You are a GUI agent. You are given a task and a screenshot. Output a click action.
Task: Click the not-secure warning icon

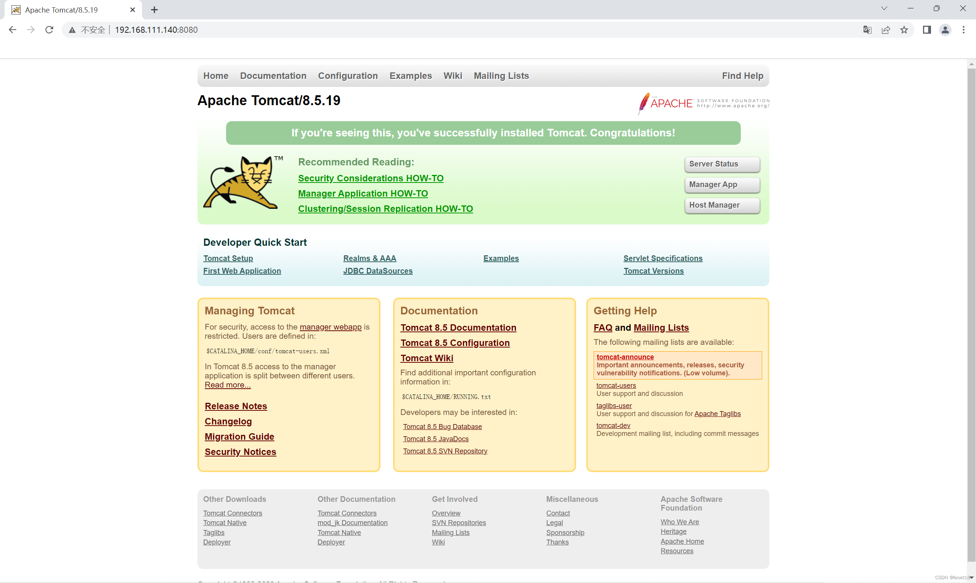pos(72,30)
